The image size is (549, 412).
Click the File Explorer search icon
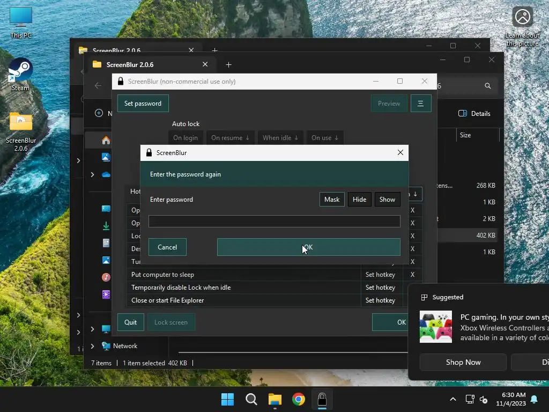coord(487,86)
